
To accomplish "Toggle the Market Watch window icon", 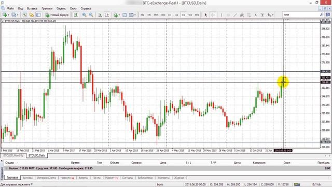I will (x=25, y=15).
